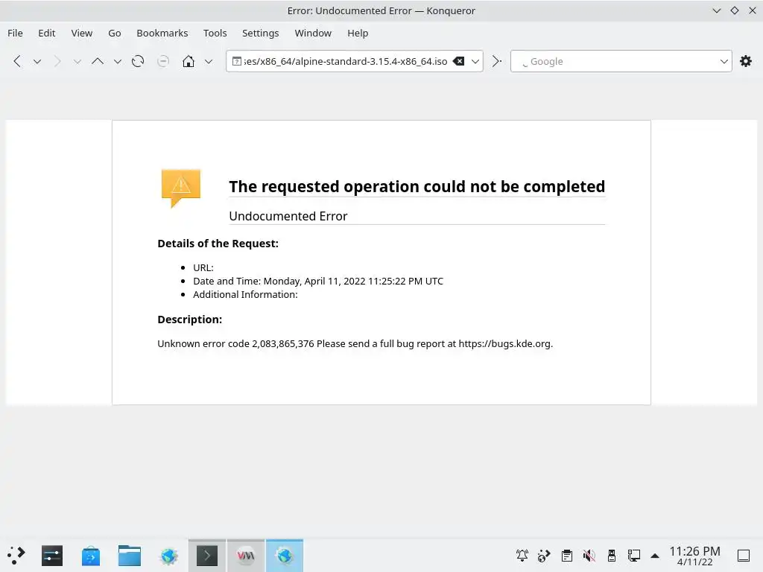Open notifications bell in system tray
This screenshot has height=572, width=763.
(522, 555)
